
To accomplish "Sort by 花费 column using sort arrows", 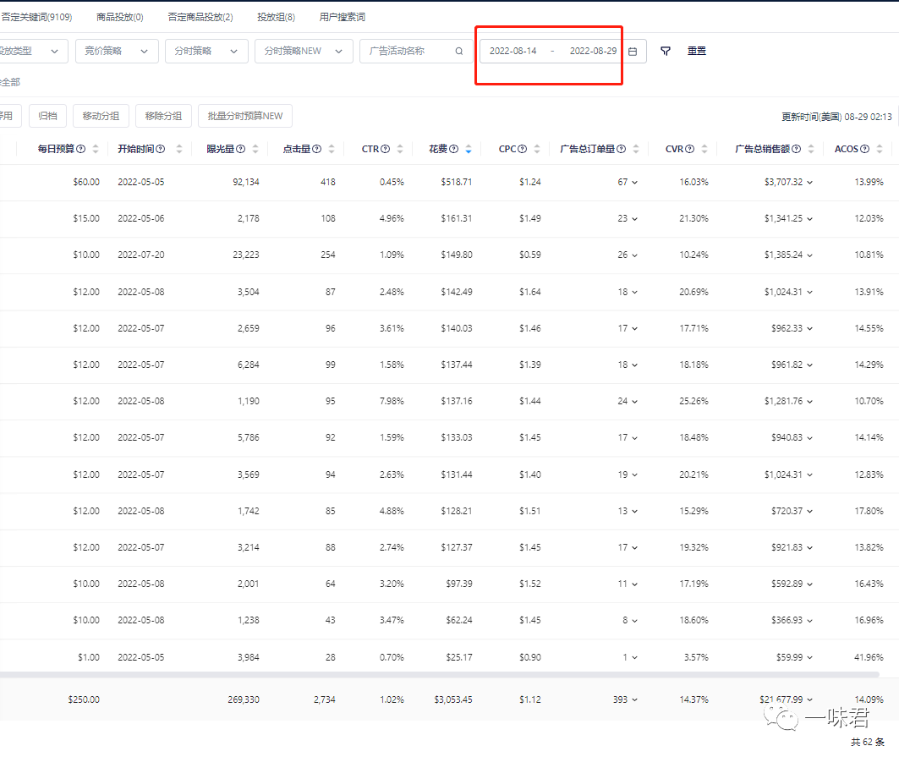I will coord(469,149).
